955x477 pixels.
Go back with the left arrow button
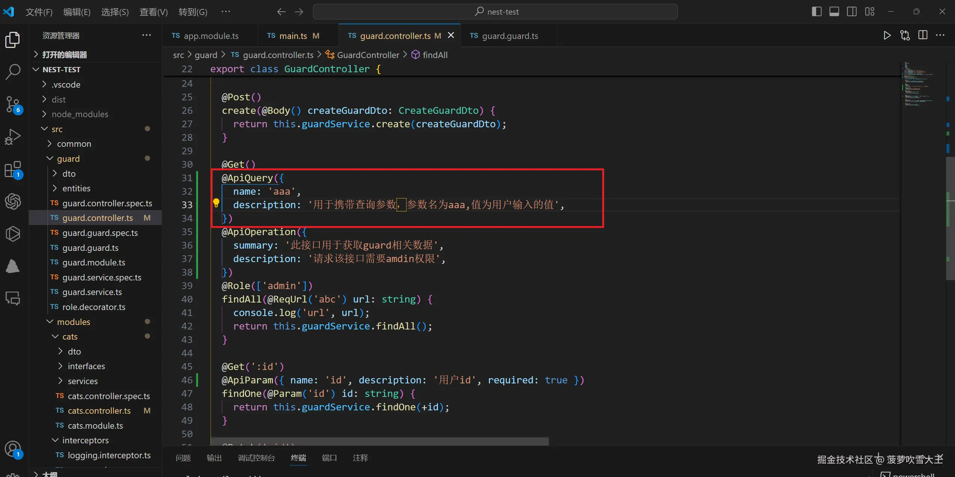click(x=281, y=12)
